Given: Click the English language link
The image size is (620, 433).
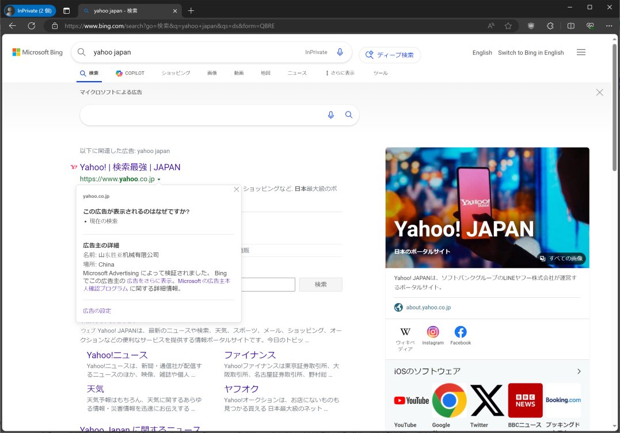Looking at the screenshot, I should pos(482,52).
